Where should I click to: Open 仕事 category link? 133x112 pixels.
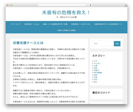pos(95,66)
